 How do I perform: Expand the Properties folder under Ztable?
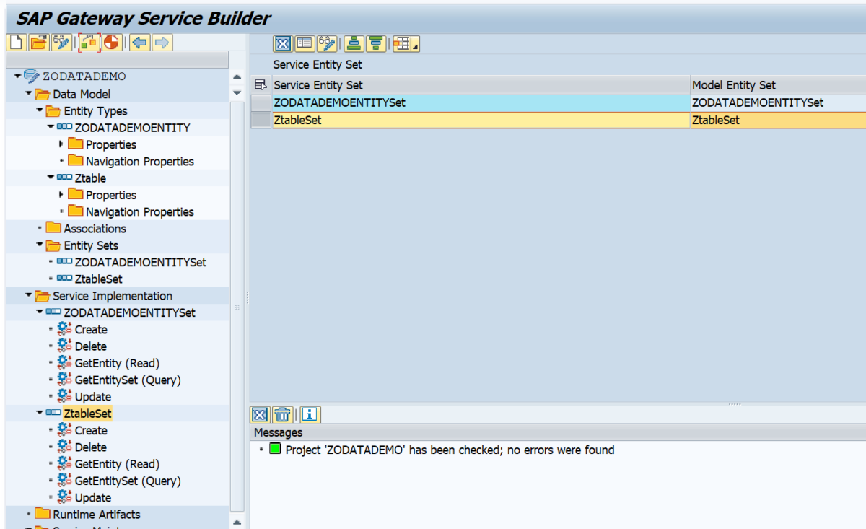click(61, 194)
